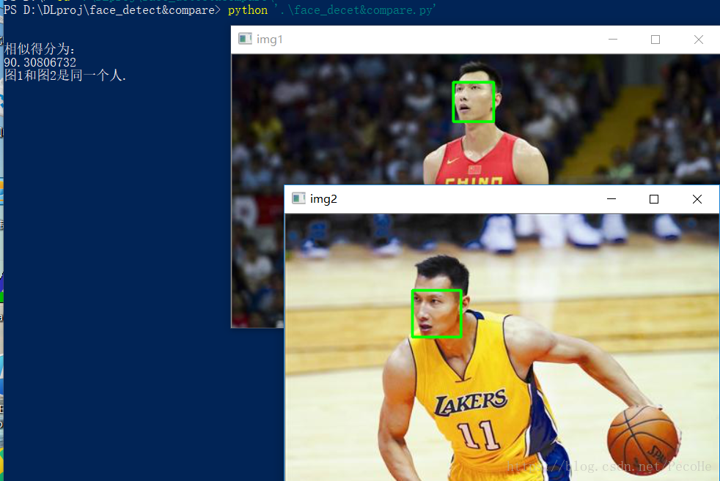Viewport: 720px width, 481px height.
Task: Click the detected face box in img2
Action: coord(437,313)
